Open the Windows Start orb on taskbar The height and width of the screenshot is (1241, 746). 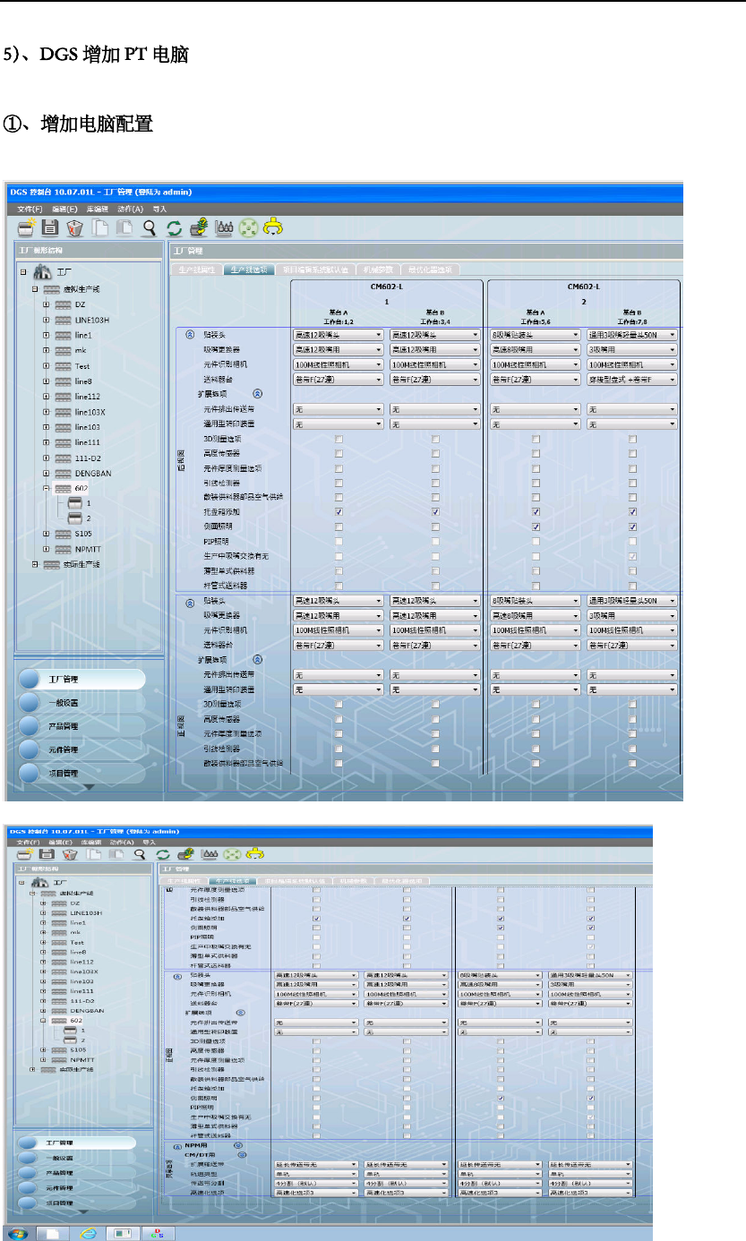(x=19, y=1233)
